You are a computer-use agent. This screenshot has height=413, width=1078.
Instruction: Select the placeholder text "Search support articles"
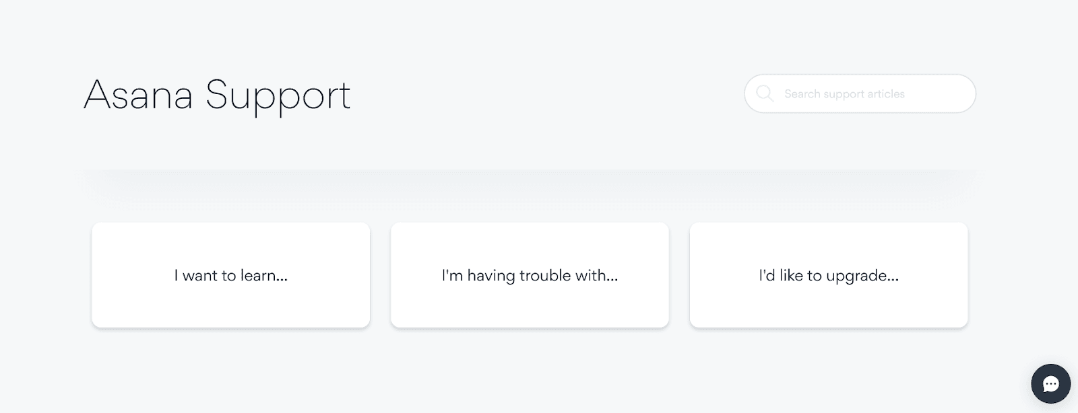[844, 94]
